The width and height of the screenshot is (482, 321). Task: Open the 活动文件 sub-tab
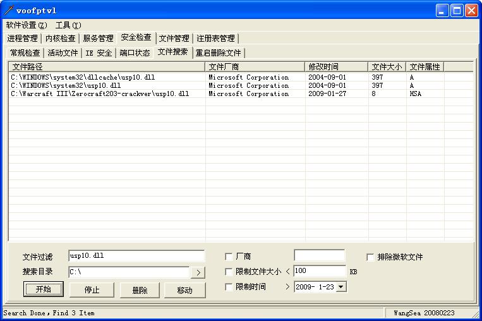pyautogui.click(x=63, y=53)
